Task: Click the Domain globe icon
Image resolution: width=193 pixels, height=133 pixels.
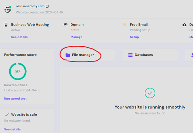Action: click(x=66, y=25)
